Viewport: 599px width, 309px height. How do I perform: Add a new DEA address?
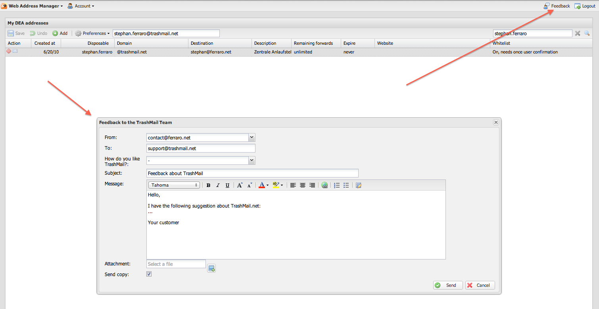point(60,33)
